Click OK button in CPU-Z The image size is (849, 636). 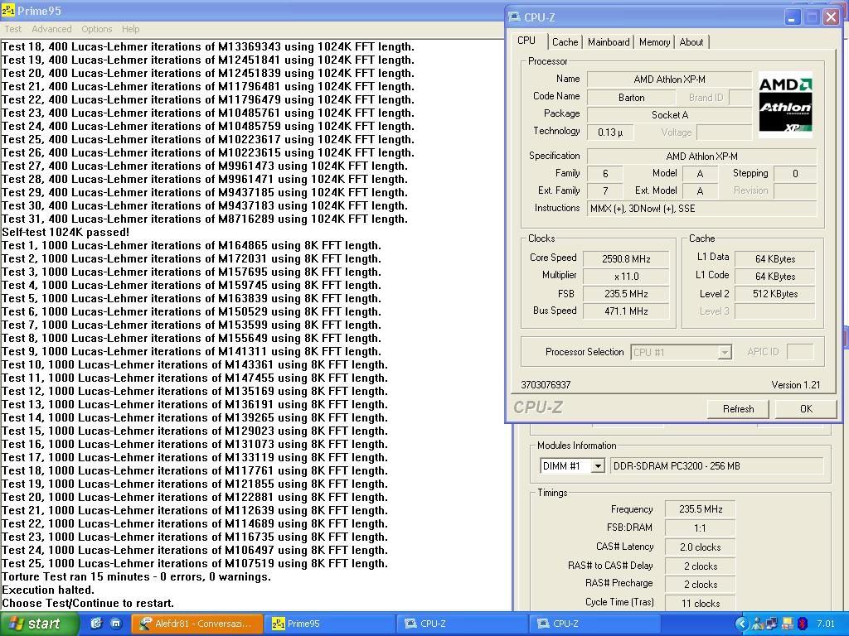pyautogui.click(x=806, y=409)
